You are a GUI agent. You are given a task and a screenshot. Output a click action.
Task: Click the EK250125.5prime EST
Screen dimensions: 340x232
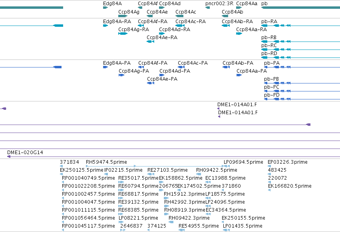(61, 174)
